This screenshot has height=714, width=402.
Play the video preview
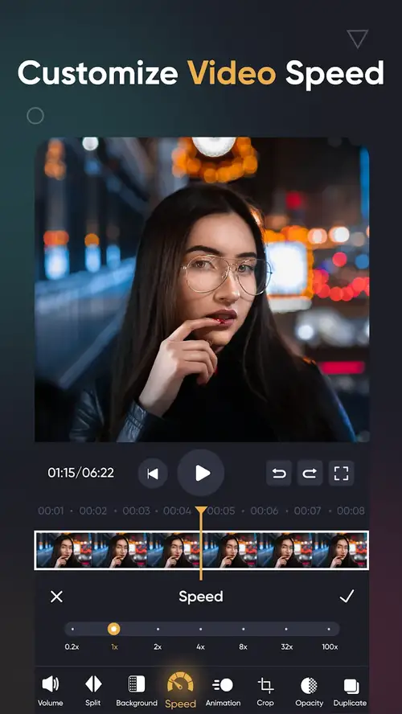pyautogui.click(x=201, y=473)
